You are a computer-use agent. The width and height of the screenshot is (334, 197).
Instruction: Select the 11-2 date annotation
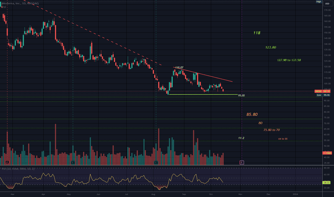241,138
